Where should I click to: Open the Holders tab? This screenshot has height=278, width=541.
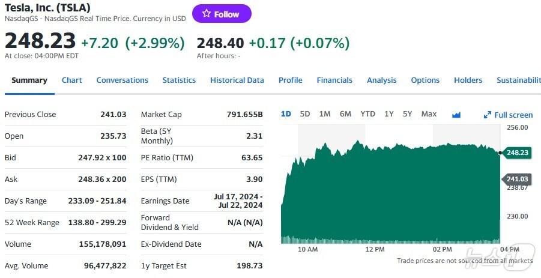468,80
